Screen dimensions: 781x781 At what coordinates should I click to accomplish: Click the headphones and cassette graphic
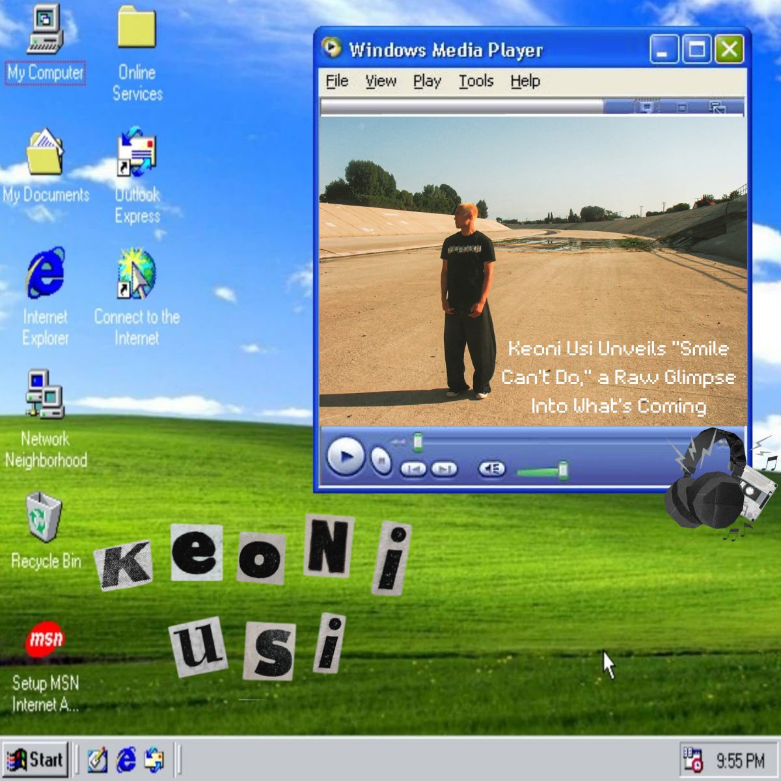(x=720, y=484)
